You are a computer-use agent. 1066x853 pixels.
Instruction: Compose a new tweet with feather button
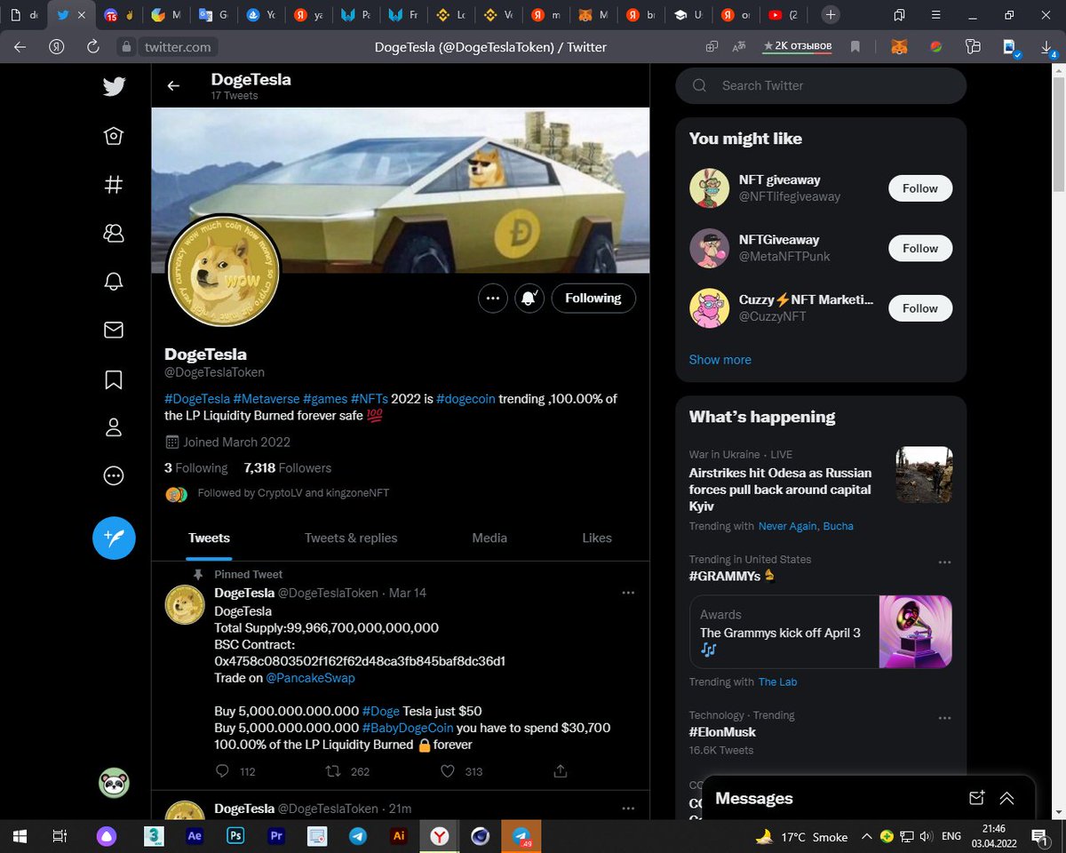click(114, 538)
